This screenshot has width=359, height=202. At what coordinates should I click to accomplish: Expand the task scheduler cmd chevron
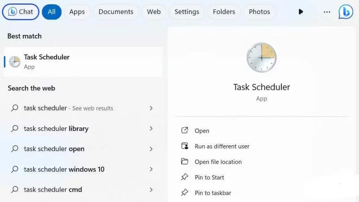tap(151, 189)
